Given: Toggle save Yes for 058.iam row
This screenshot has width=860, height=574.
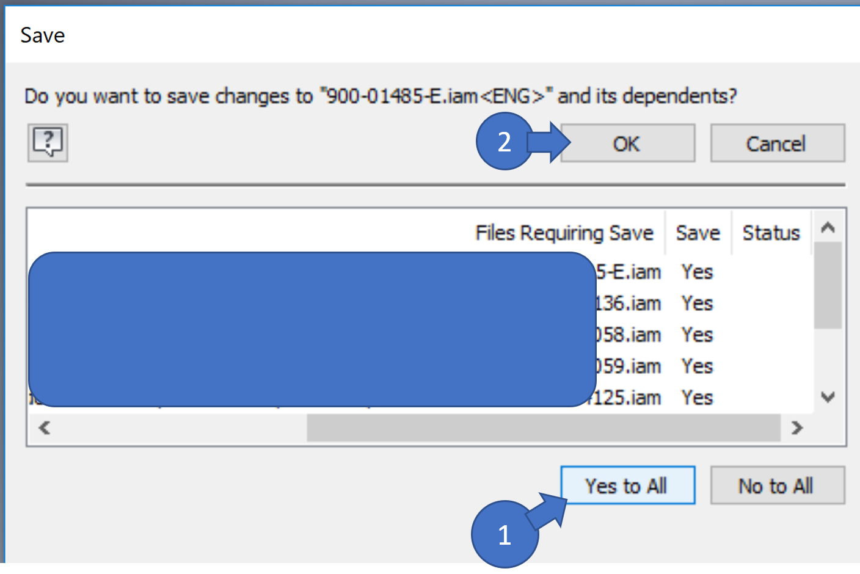Looking at the screenshot, I should 697,335.
